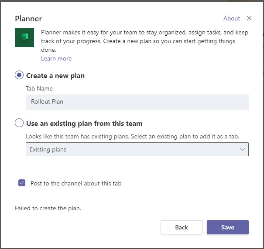Click Use an existing plan from this team label

pos(84,123)
